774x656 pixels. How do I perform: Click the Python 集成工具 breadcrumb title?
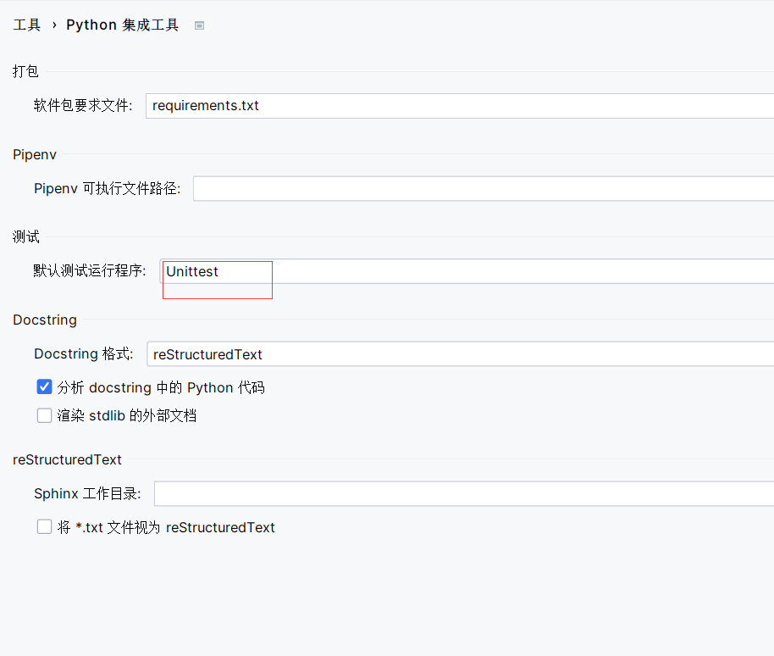pyautogui.click(x=123, y=25)
